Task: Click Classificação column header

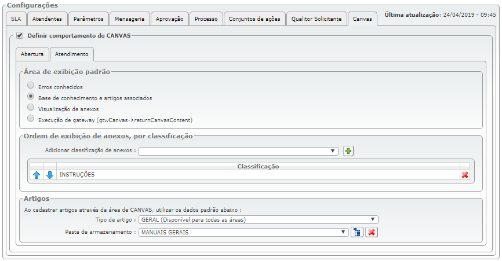Action: [258, 166]
